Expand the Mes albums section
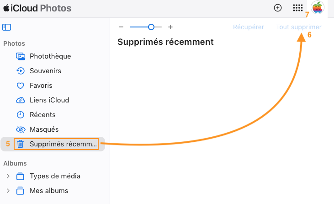The height and width of the screenshot is (204, 334). [7, 191]
